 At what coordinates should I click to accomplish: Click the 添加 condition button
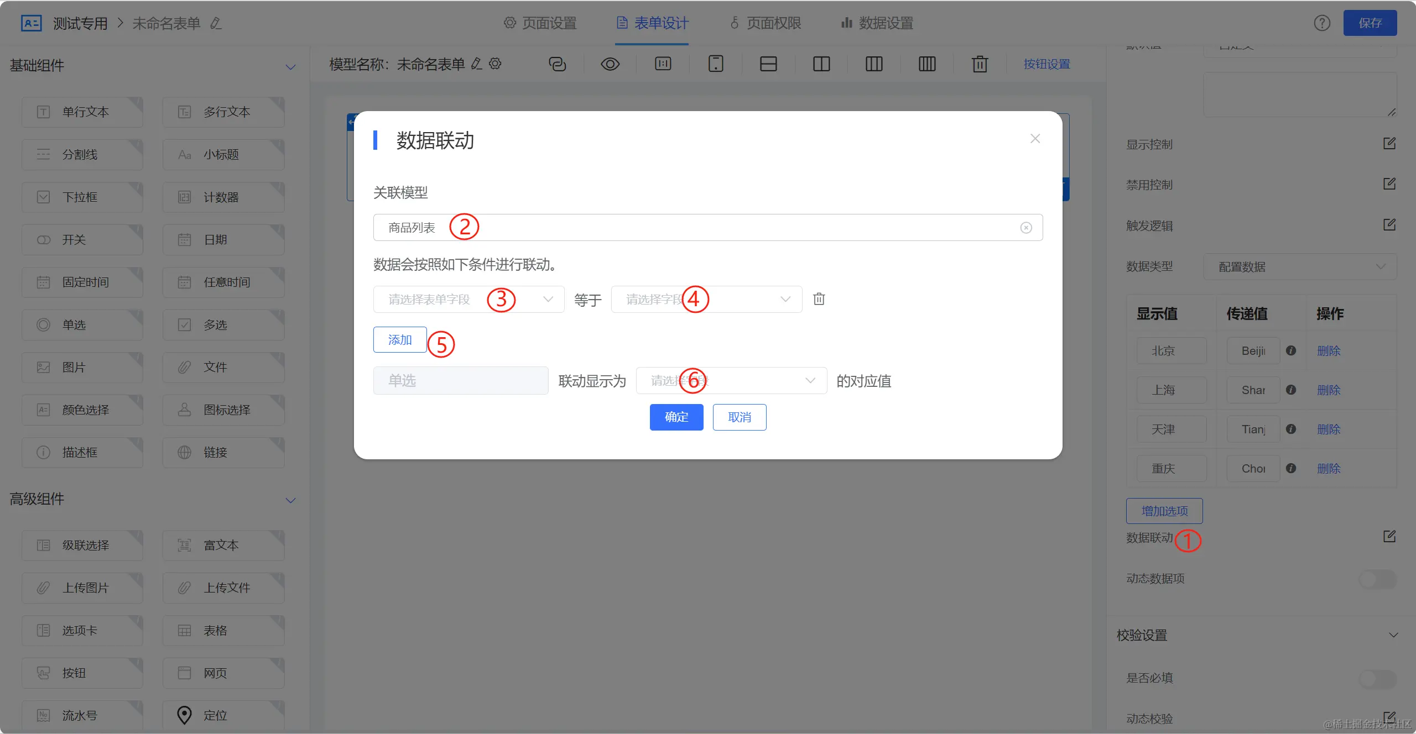click(399, 340)
